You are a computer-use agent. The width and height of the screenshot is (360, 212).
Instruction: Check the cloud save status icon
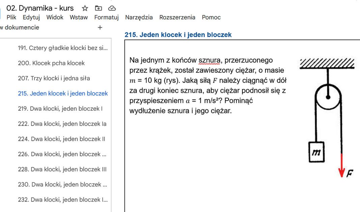[112, 8]
